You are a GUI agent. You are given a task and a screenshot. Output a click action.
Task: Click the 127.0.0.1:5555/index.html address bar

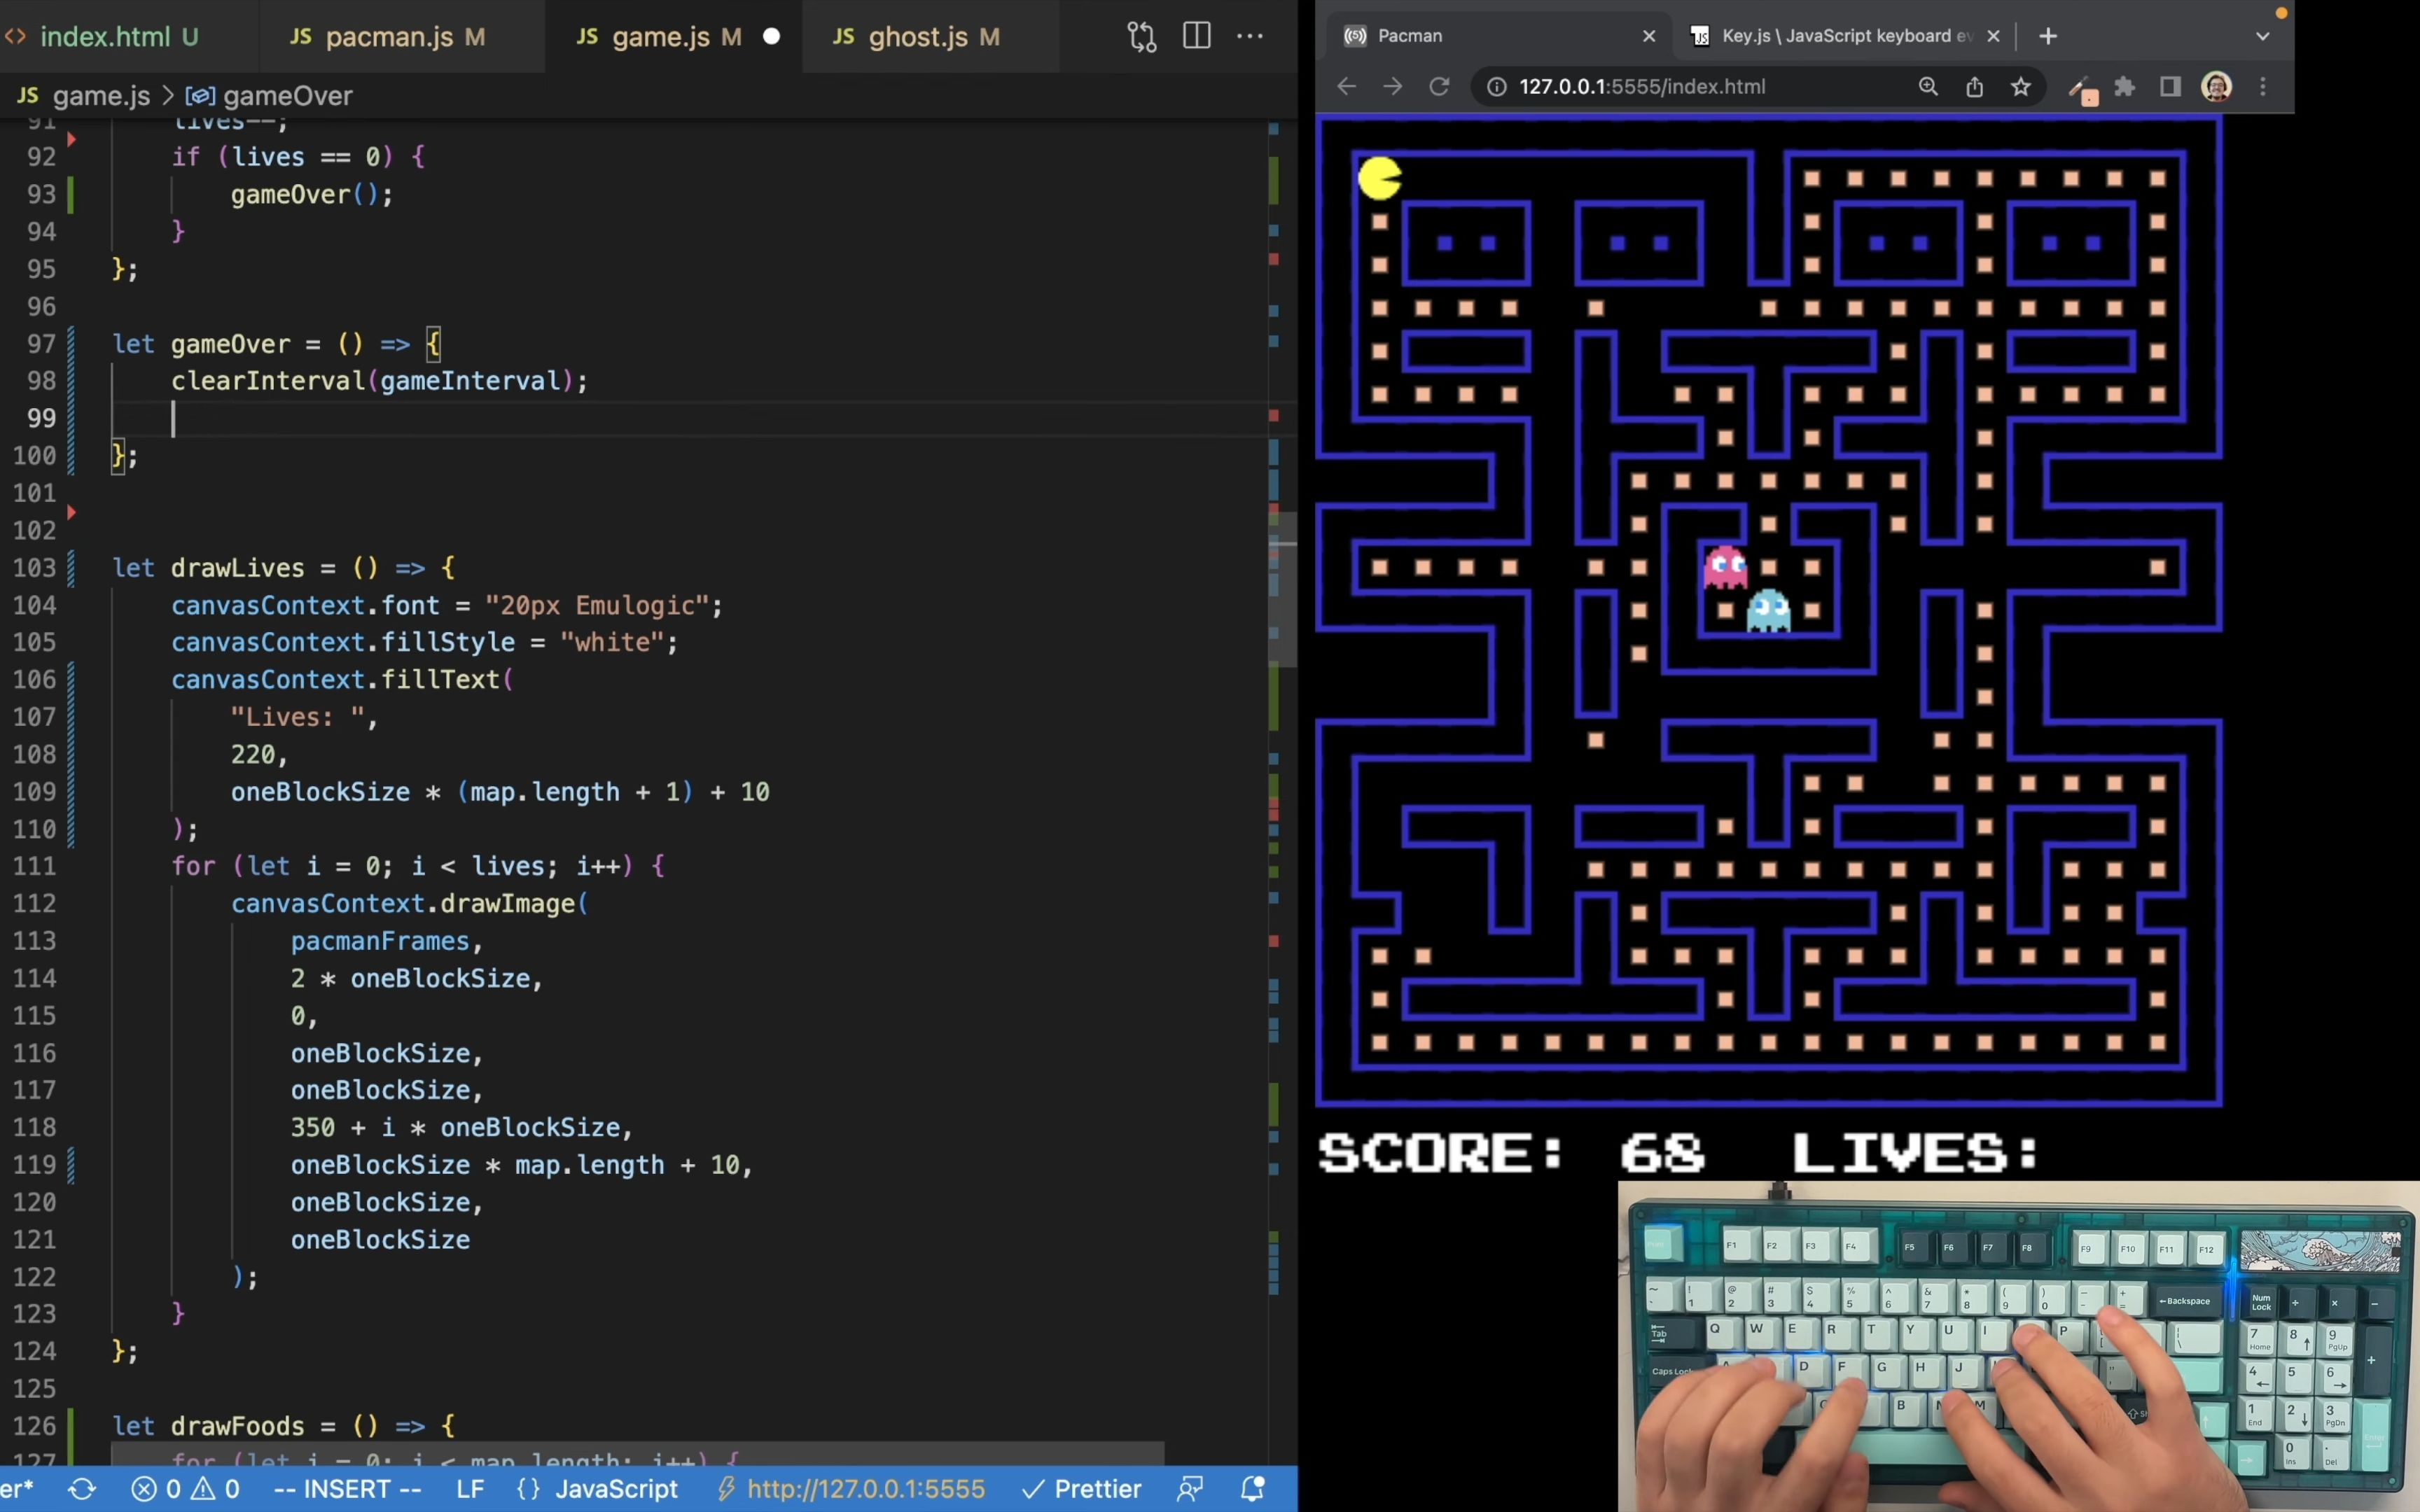[x=1642, y=87]
